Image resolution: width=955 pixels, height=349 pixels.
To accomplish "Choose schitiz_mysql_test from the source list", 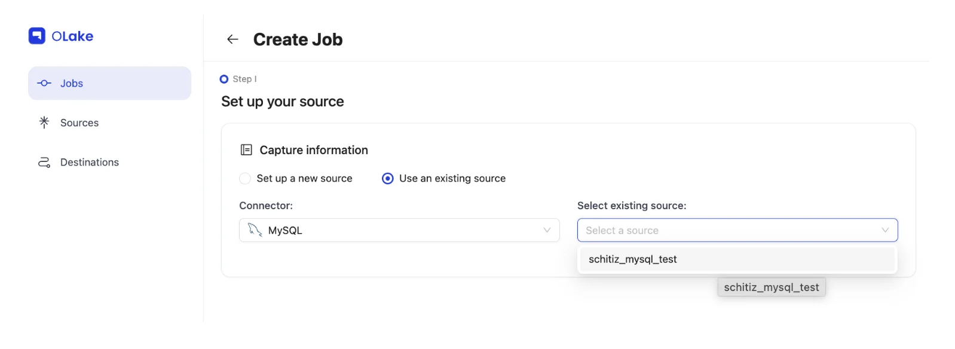I will point(633,259).
